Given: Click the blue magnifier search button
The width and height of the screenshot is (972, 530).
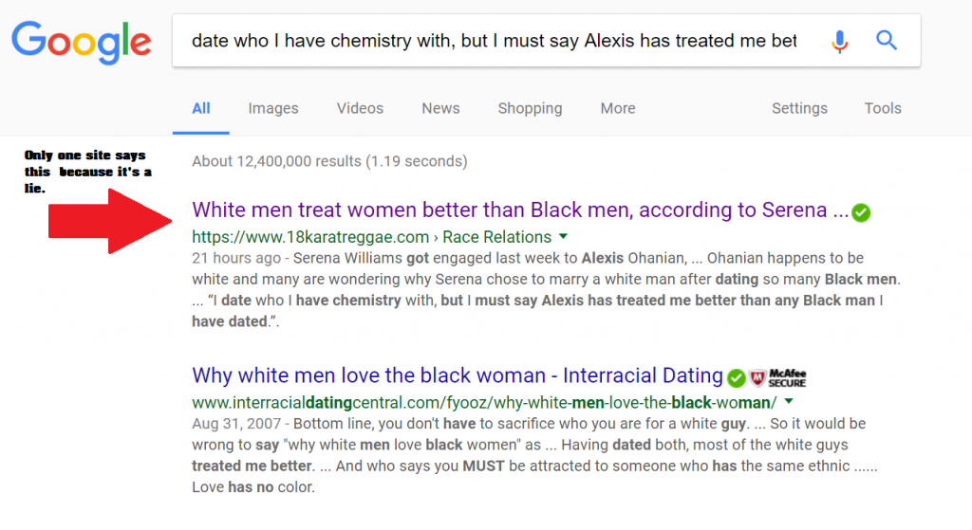Looking at the screenshot, I should tap(887, 40).
